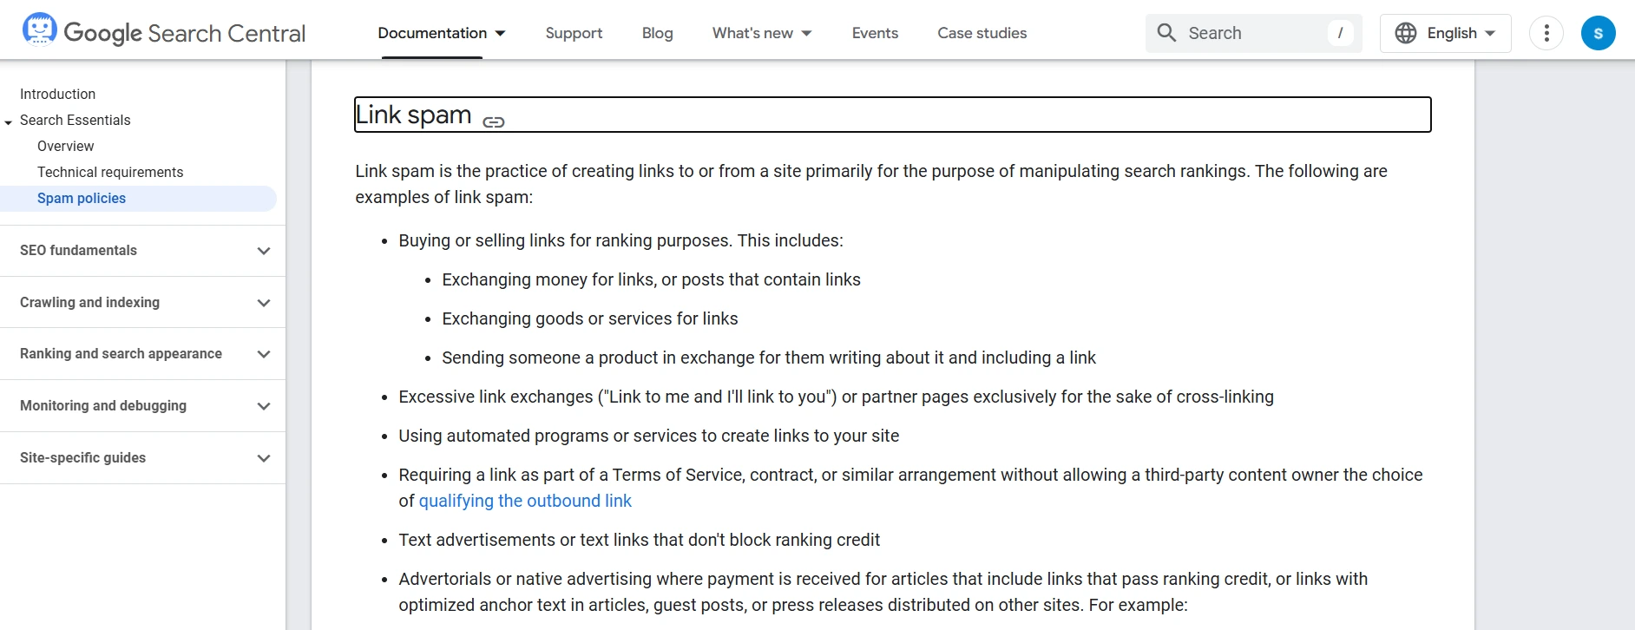Viewport: 1635px width, 630px height.
Task: Open the Events page
Action: [874, 33]
